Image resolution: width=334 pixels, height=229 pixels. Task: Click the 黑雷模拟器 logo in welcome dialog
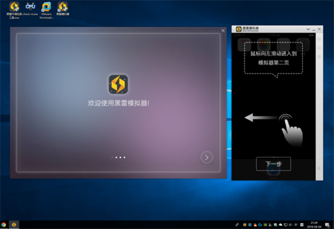118,85
